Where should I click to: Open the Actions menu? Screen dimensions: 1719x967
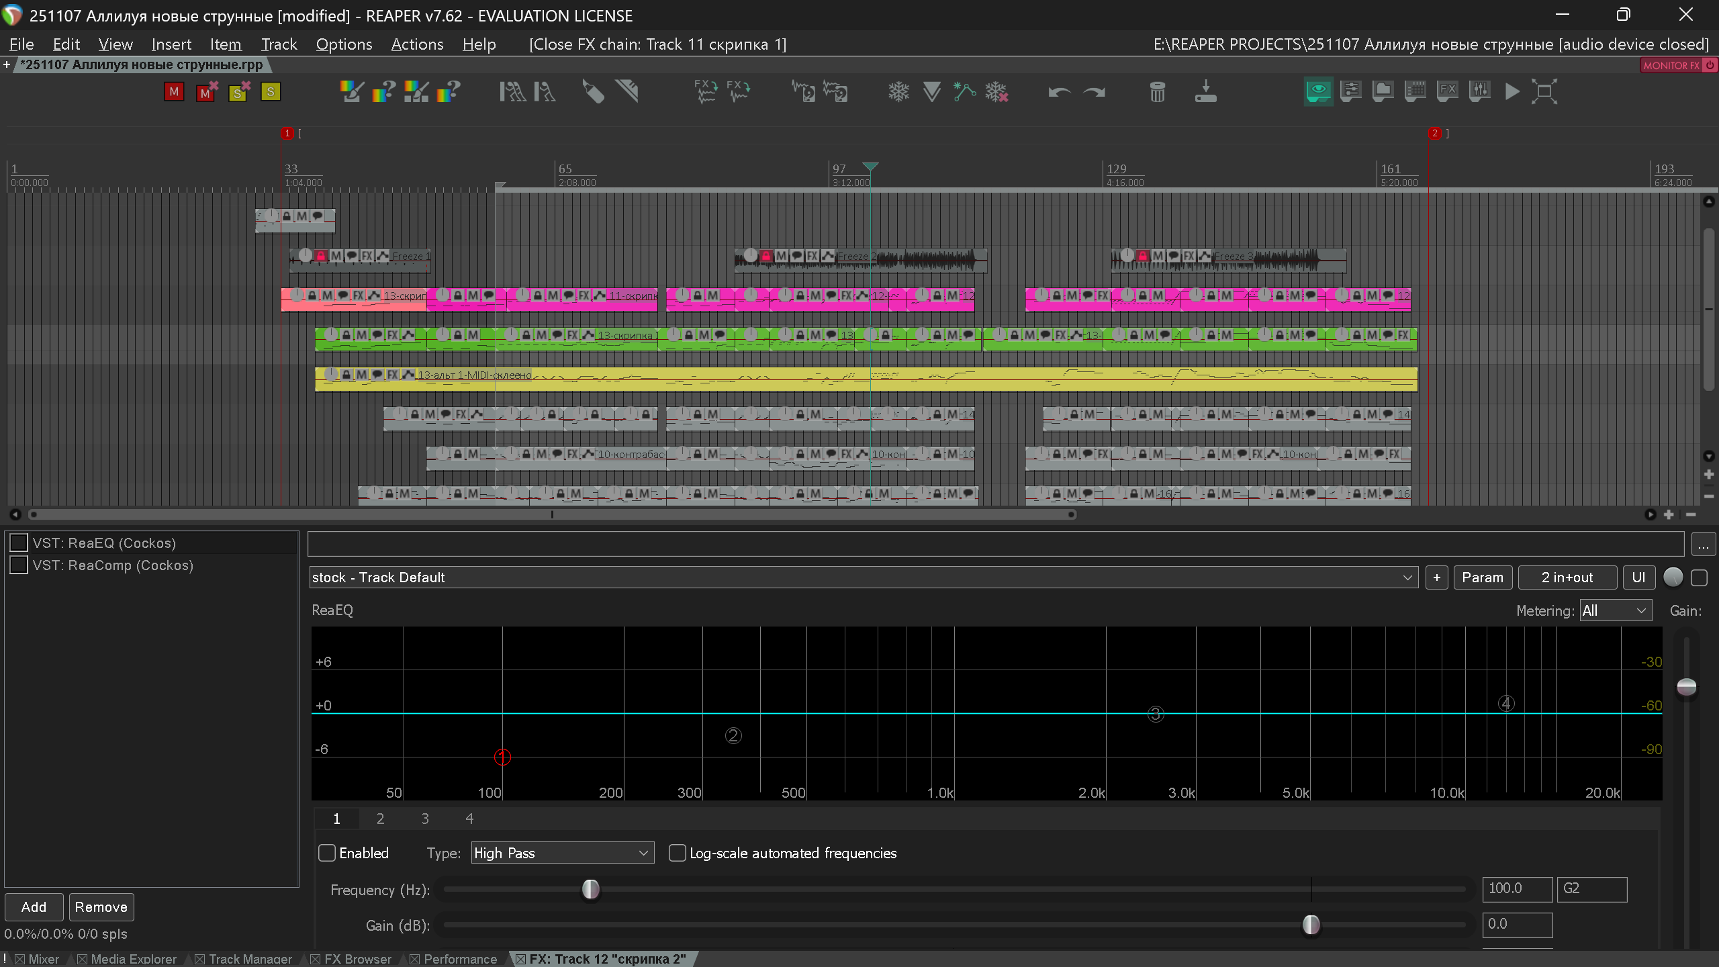417,44
